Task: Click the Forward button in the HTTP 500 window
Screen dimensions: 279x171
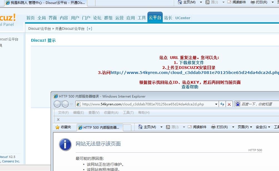Action: pyautogui.click(x=65, y=104)
